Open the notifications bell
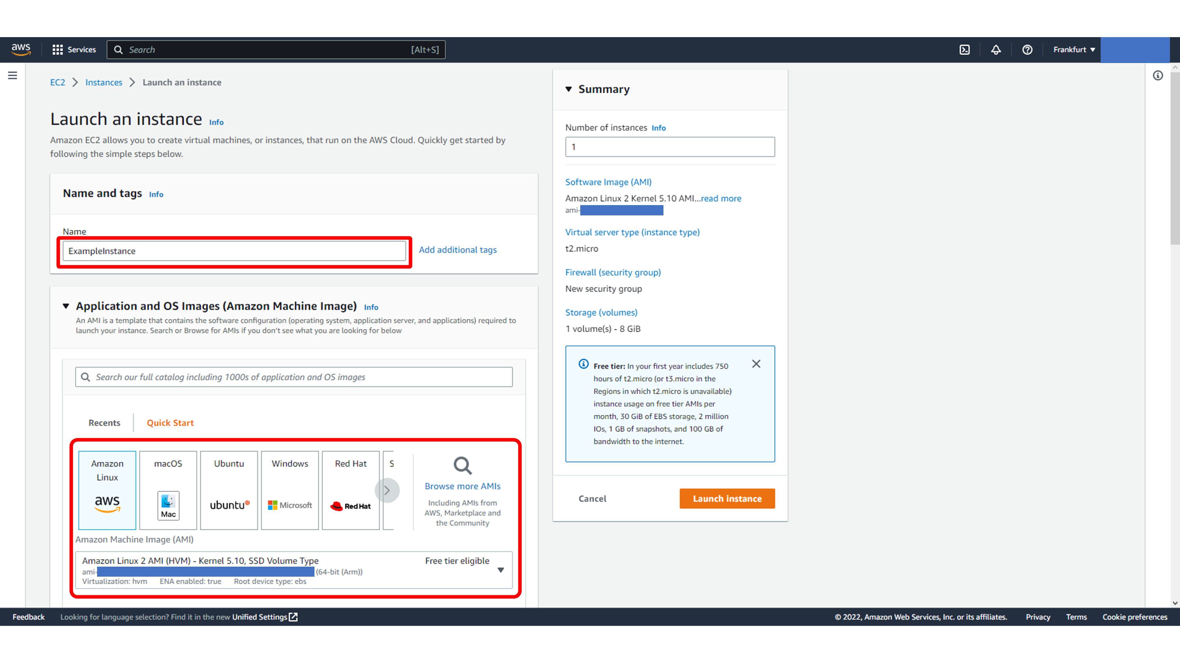The width and height of the screenshot is (1180, 663). [996, 50]
